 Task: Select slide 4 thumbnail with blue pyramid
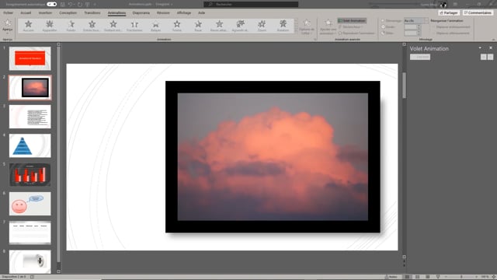[x=30, y=145]
